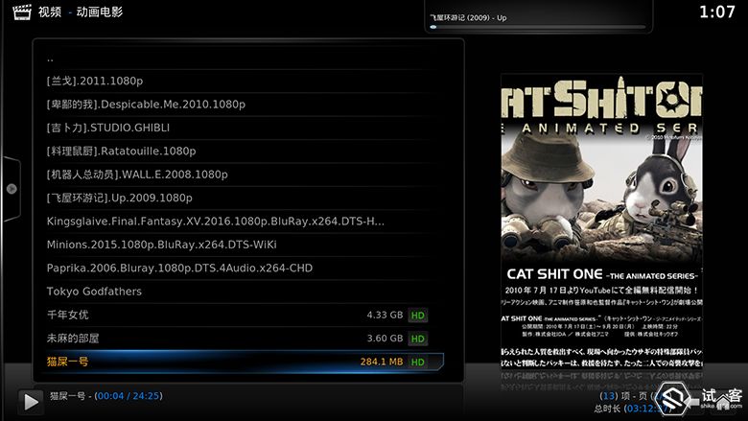Select the Ratatouille.1080p entry

click(121, 152)
